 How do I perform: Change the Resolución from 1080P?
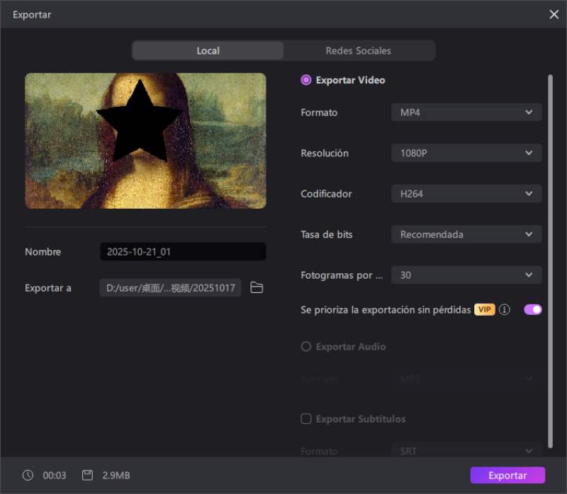(x=466, y=153)
